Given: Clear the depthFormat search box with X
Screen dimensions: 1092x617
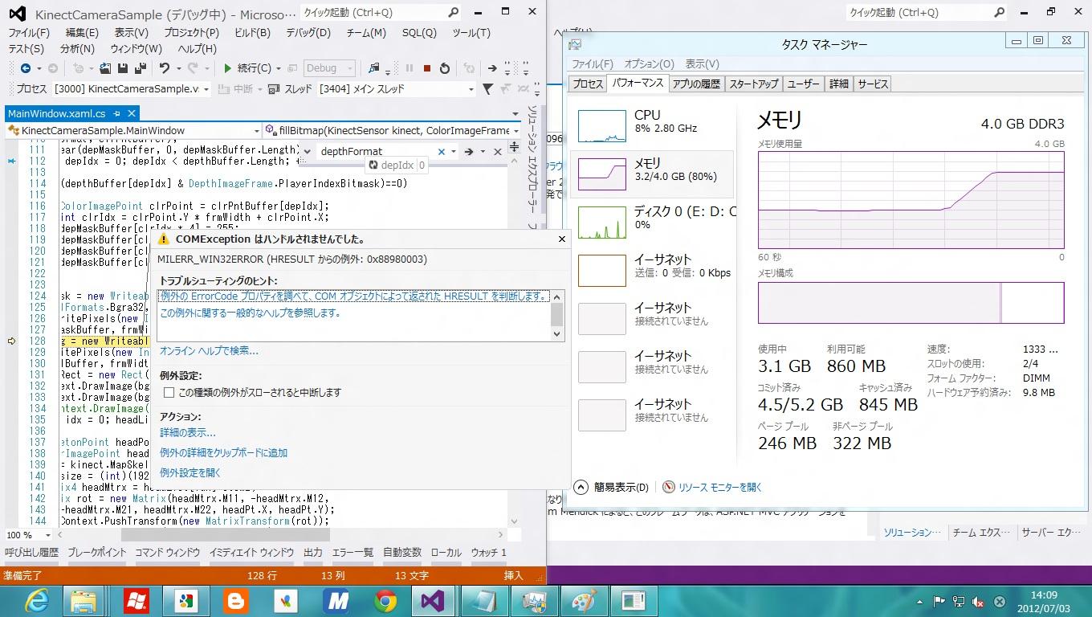Looking at the screenshot, I should click(441, 151).
